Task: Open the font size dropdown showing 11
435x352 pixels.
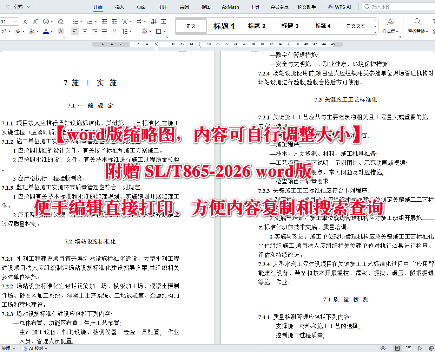Action: click(9, 21)
